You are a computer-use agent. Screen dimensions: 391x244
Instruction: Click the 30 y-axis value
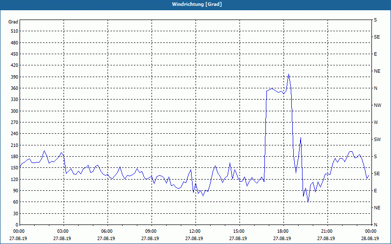pos(16,214)
